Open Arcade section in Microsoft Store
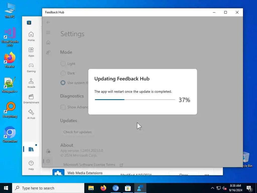 point(31,83)
